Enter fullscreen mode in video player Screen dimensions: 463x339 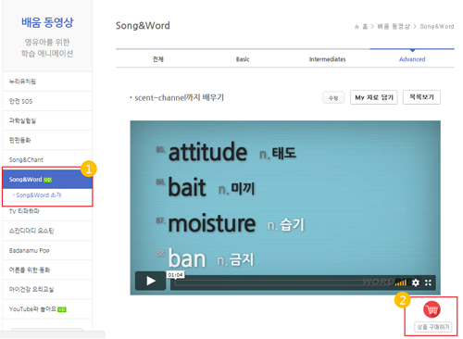428,282
